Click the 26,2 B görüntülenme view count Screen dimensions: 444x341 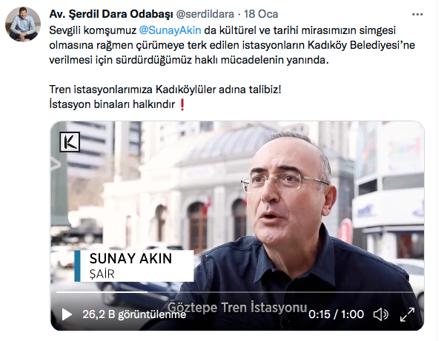point(134,314)
